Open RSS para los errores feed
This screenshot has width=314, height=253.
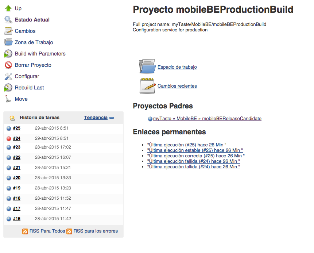(x=96, y=231)
